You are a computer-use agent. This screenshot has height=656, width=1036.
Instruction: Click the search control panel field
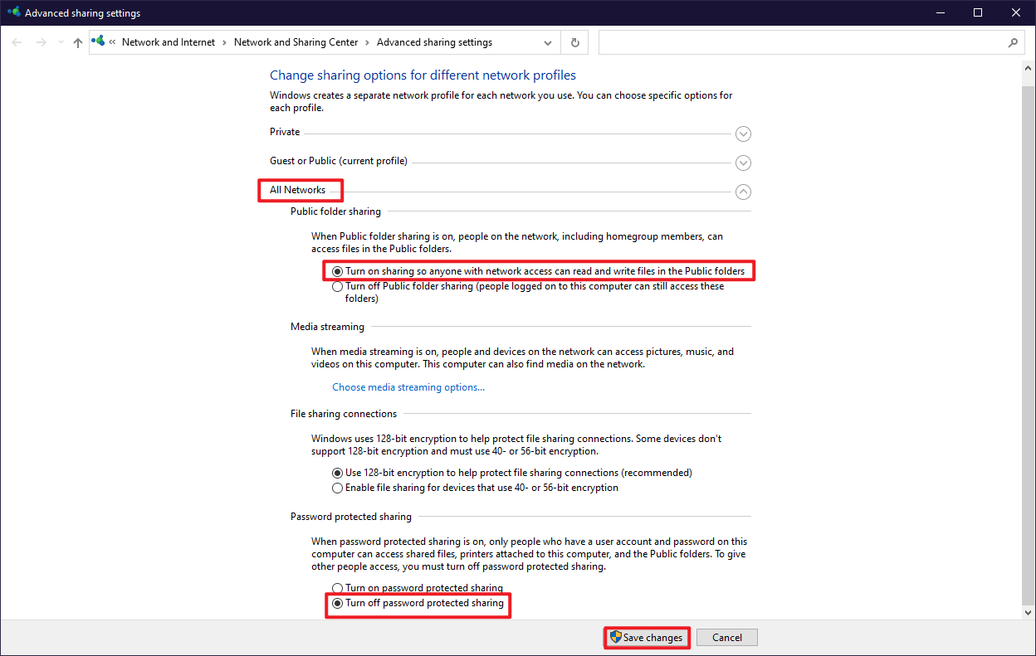[x=811, y=42]
